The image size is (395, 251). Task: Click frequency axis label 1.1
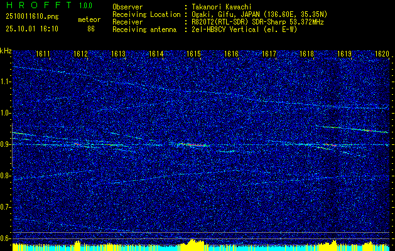tap(5, 82)
